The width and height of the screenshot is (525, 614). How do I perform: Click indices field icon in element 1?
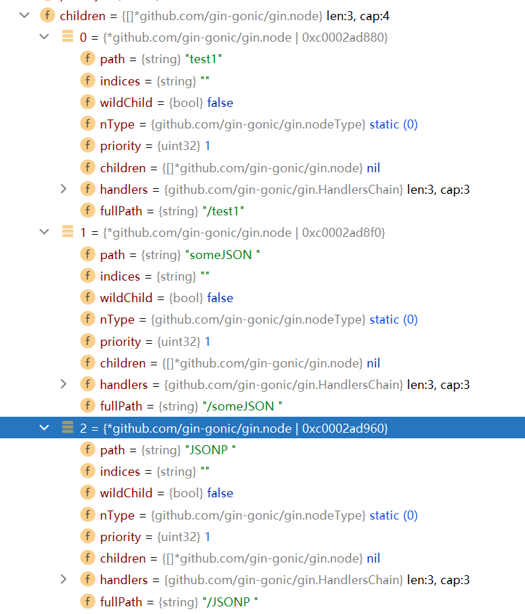point(87,276)
